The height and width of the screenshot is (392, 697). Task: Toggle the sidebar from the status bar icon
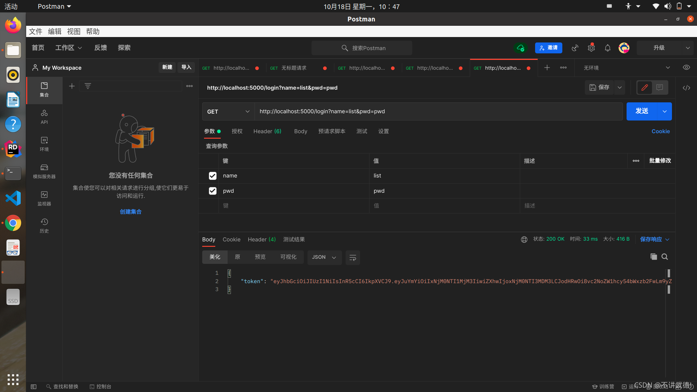pos(34,387)
